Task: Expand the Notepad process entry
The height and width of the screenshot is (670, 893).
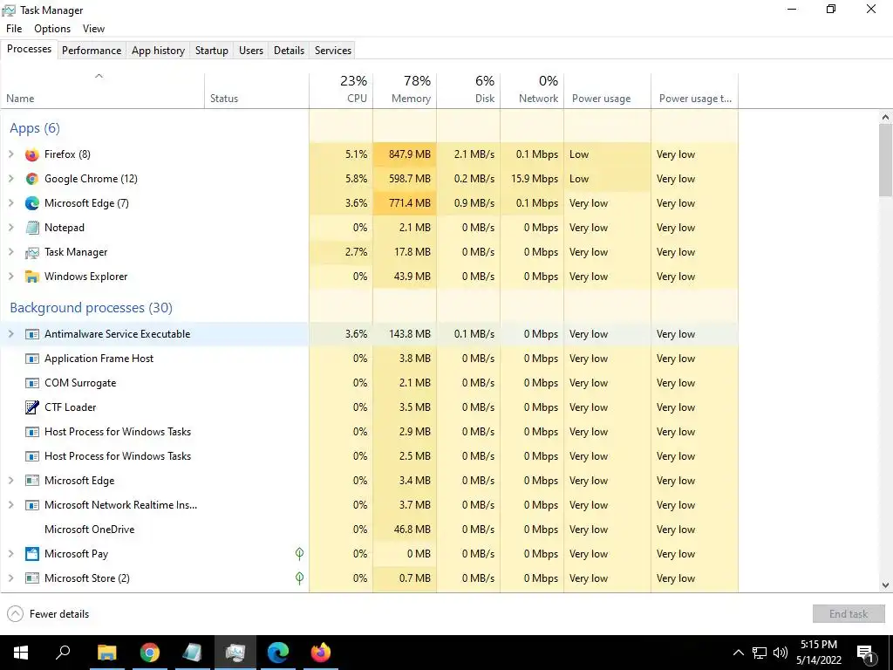Action: point(10,228)
